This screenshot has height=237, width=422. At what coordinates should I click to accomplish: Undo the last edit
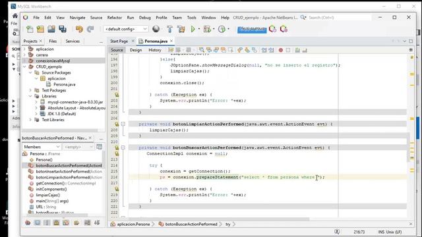[x=79, y=29]
